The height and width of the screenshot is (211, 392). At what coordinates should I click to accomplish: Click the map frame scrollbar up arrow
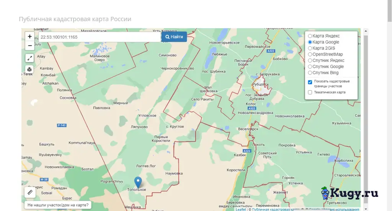[366, 31]
